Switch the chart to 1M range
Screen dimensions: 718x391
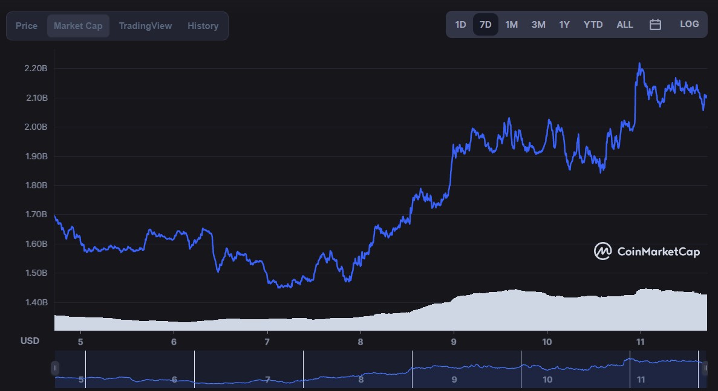512,25
